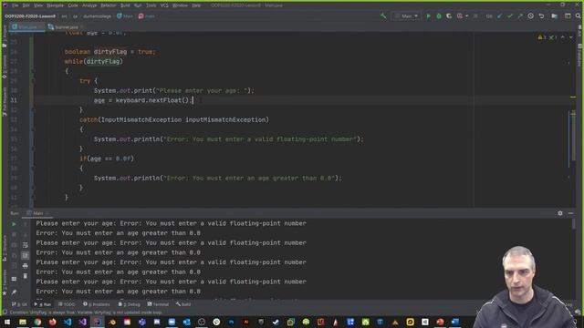Click the green Run button in toolbar

(428, 16)
